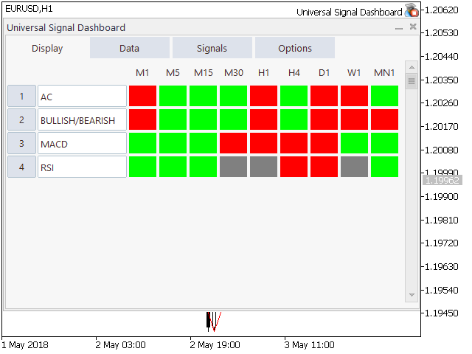Click the gray RSI cell under M30
This screenshot has height=354, width=472.
[233, 167]
